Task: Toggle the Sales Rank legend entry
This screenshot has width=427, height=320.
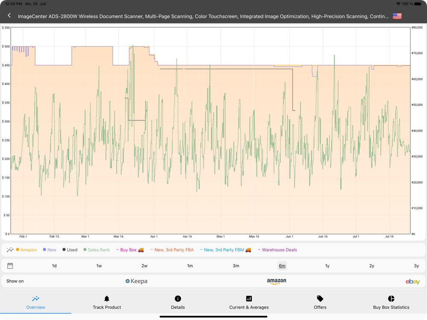Action: (x=97, y=250)
